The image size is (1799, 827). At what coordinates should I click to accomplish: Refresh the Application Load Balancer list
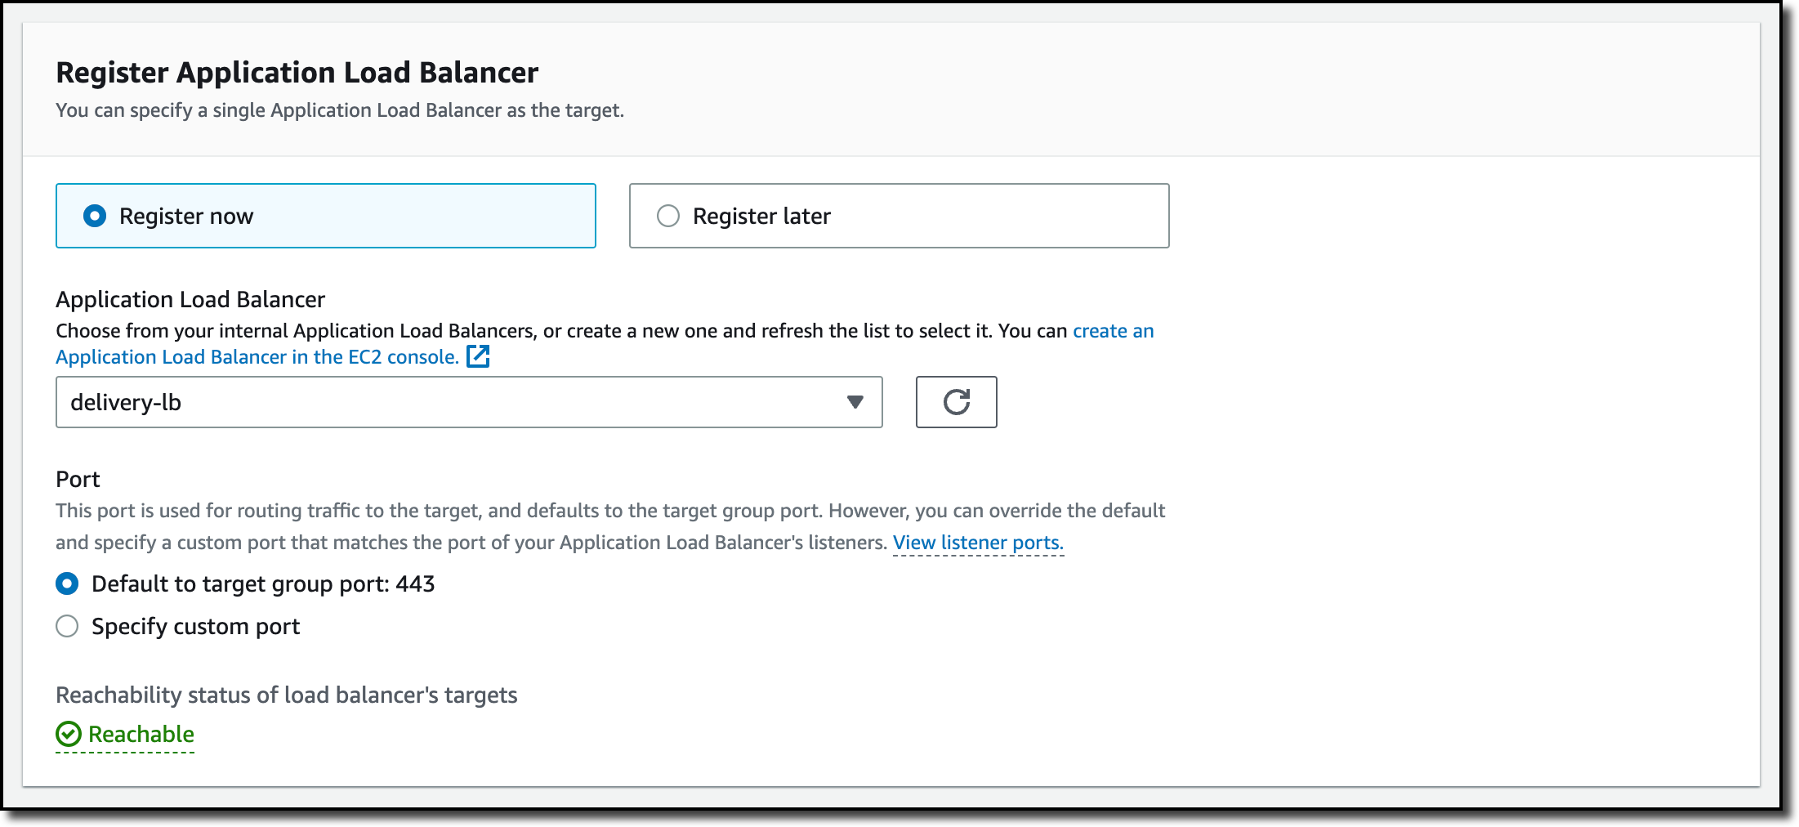[956, 402]
